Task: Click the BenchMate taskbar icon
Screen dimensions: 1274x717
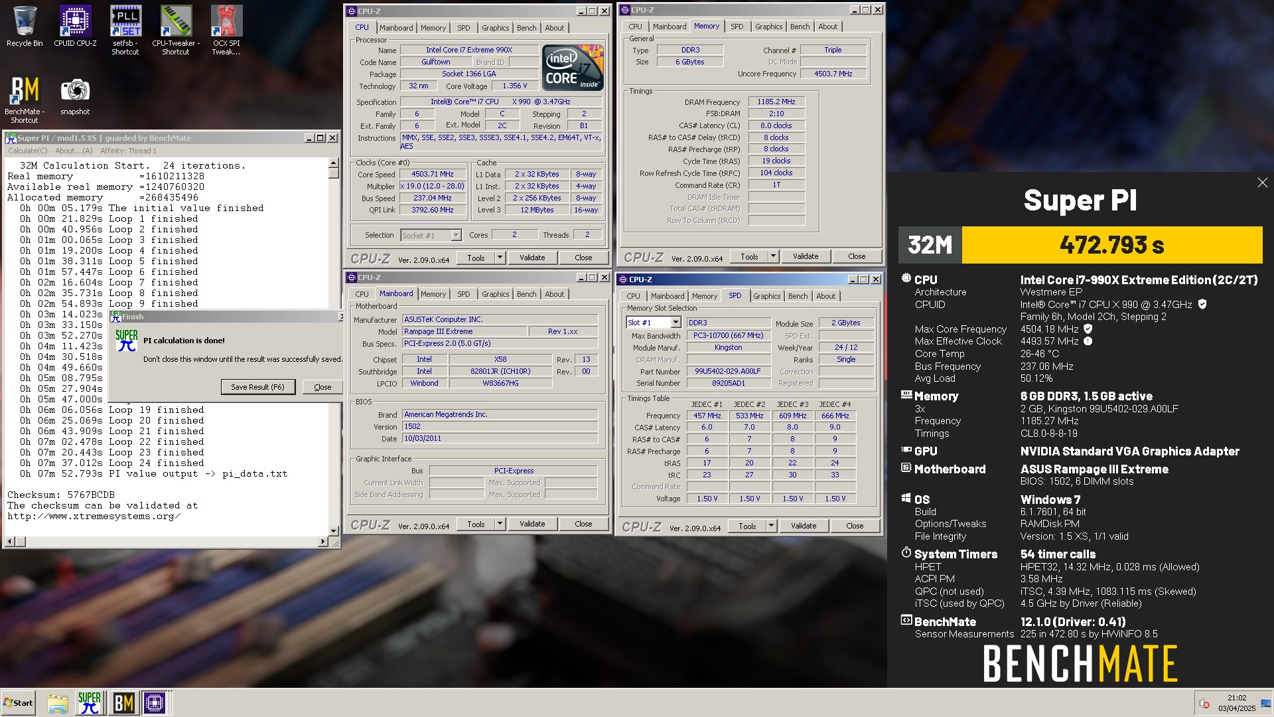Action: click(123, 702)
